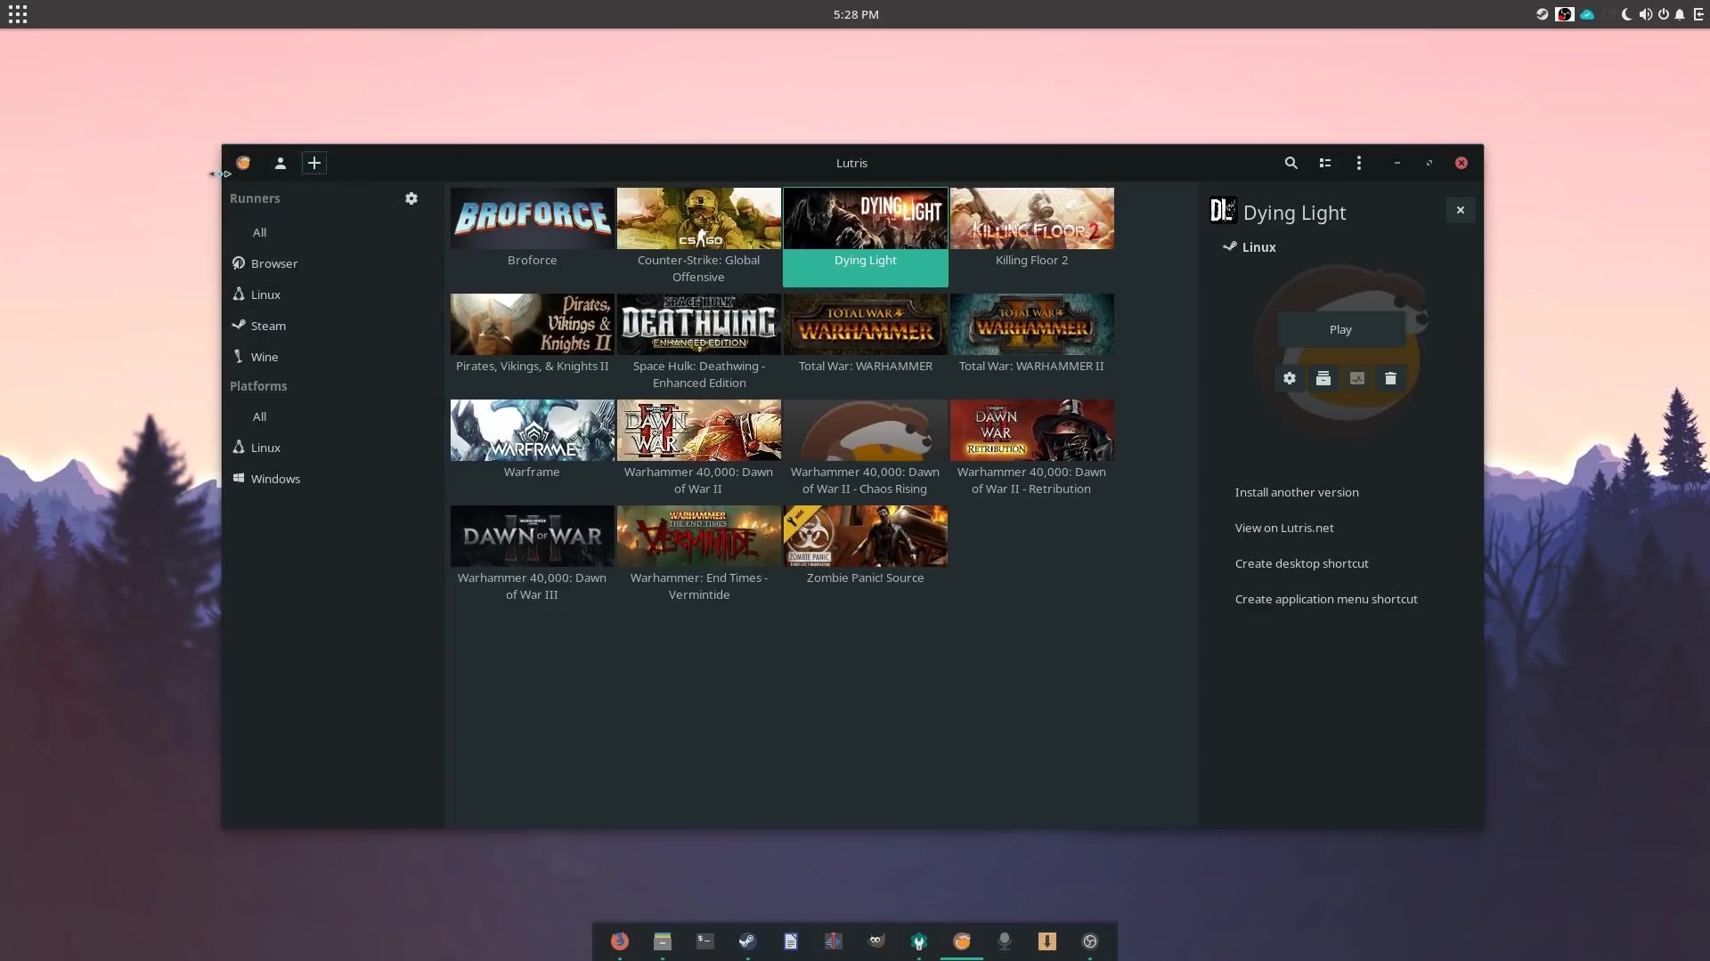
Task: Open GIMP from the dock
Action: click(x=876, y=941)
